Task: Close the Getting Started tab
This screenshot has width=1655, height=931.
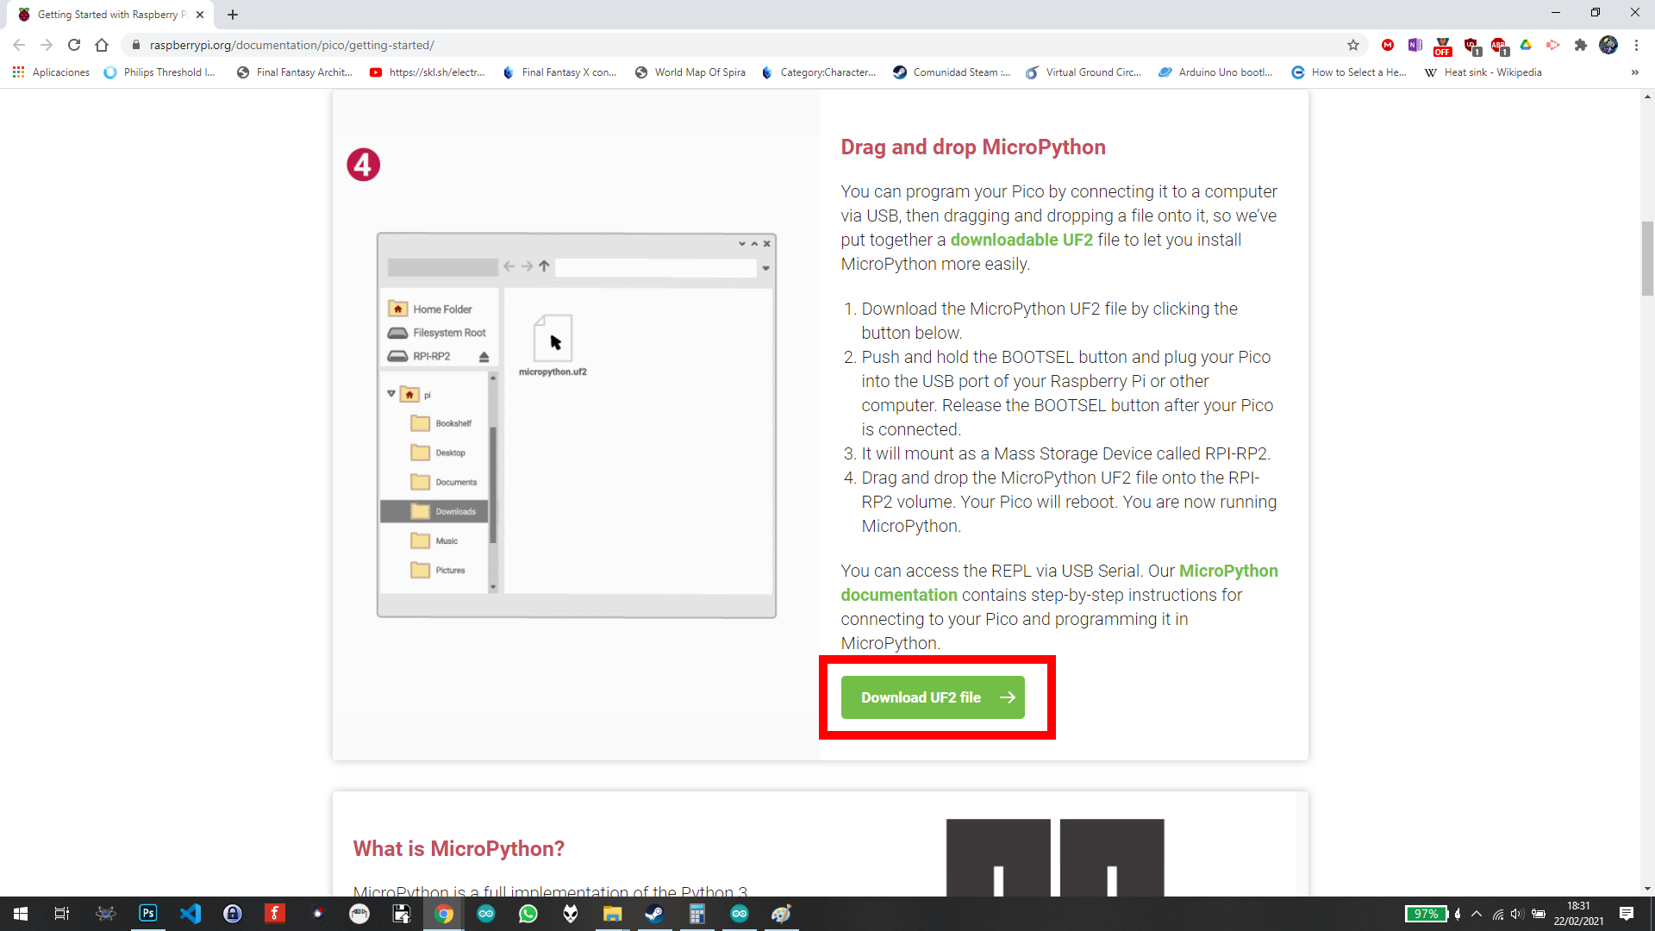Action: coord(200,15)
